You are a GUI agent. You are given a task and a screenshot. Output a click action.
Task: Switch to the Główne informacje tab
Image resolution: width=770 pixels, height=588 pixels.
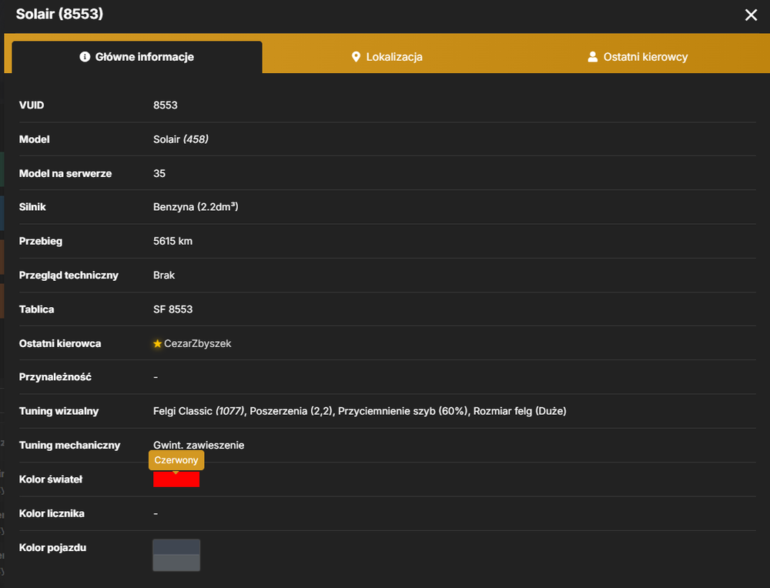(x=137, y=57)
